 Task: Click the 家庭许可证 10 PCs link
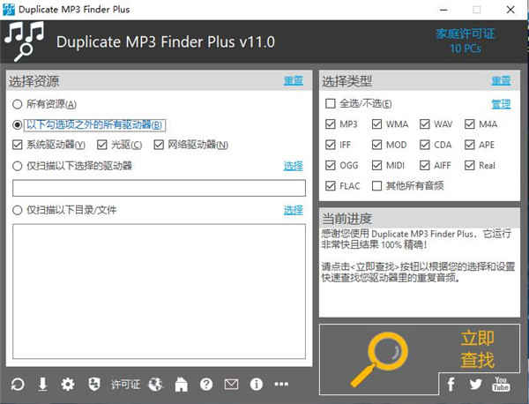[466, 41]
